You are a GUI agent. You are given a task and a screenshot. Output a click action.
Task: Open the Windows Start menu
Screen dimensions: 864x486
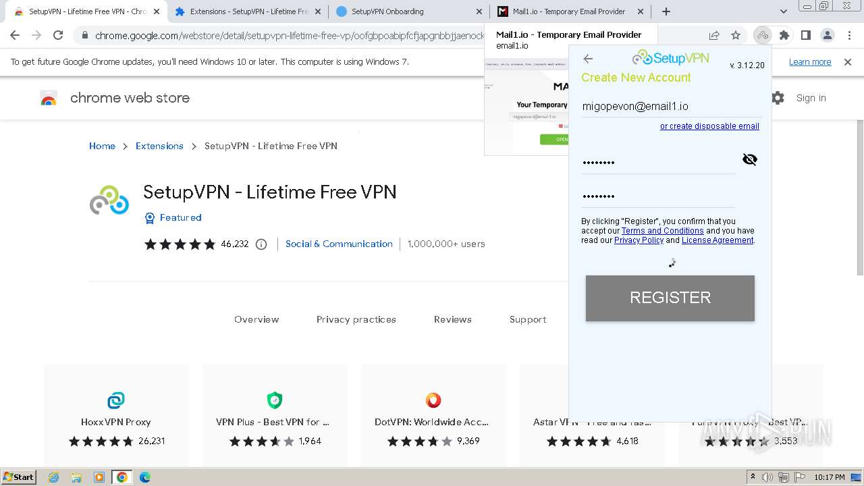pos(18,477)
